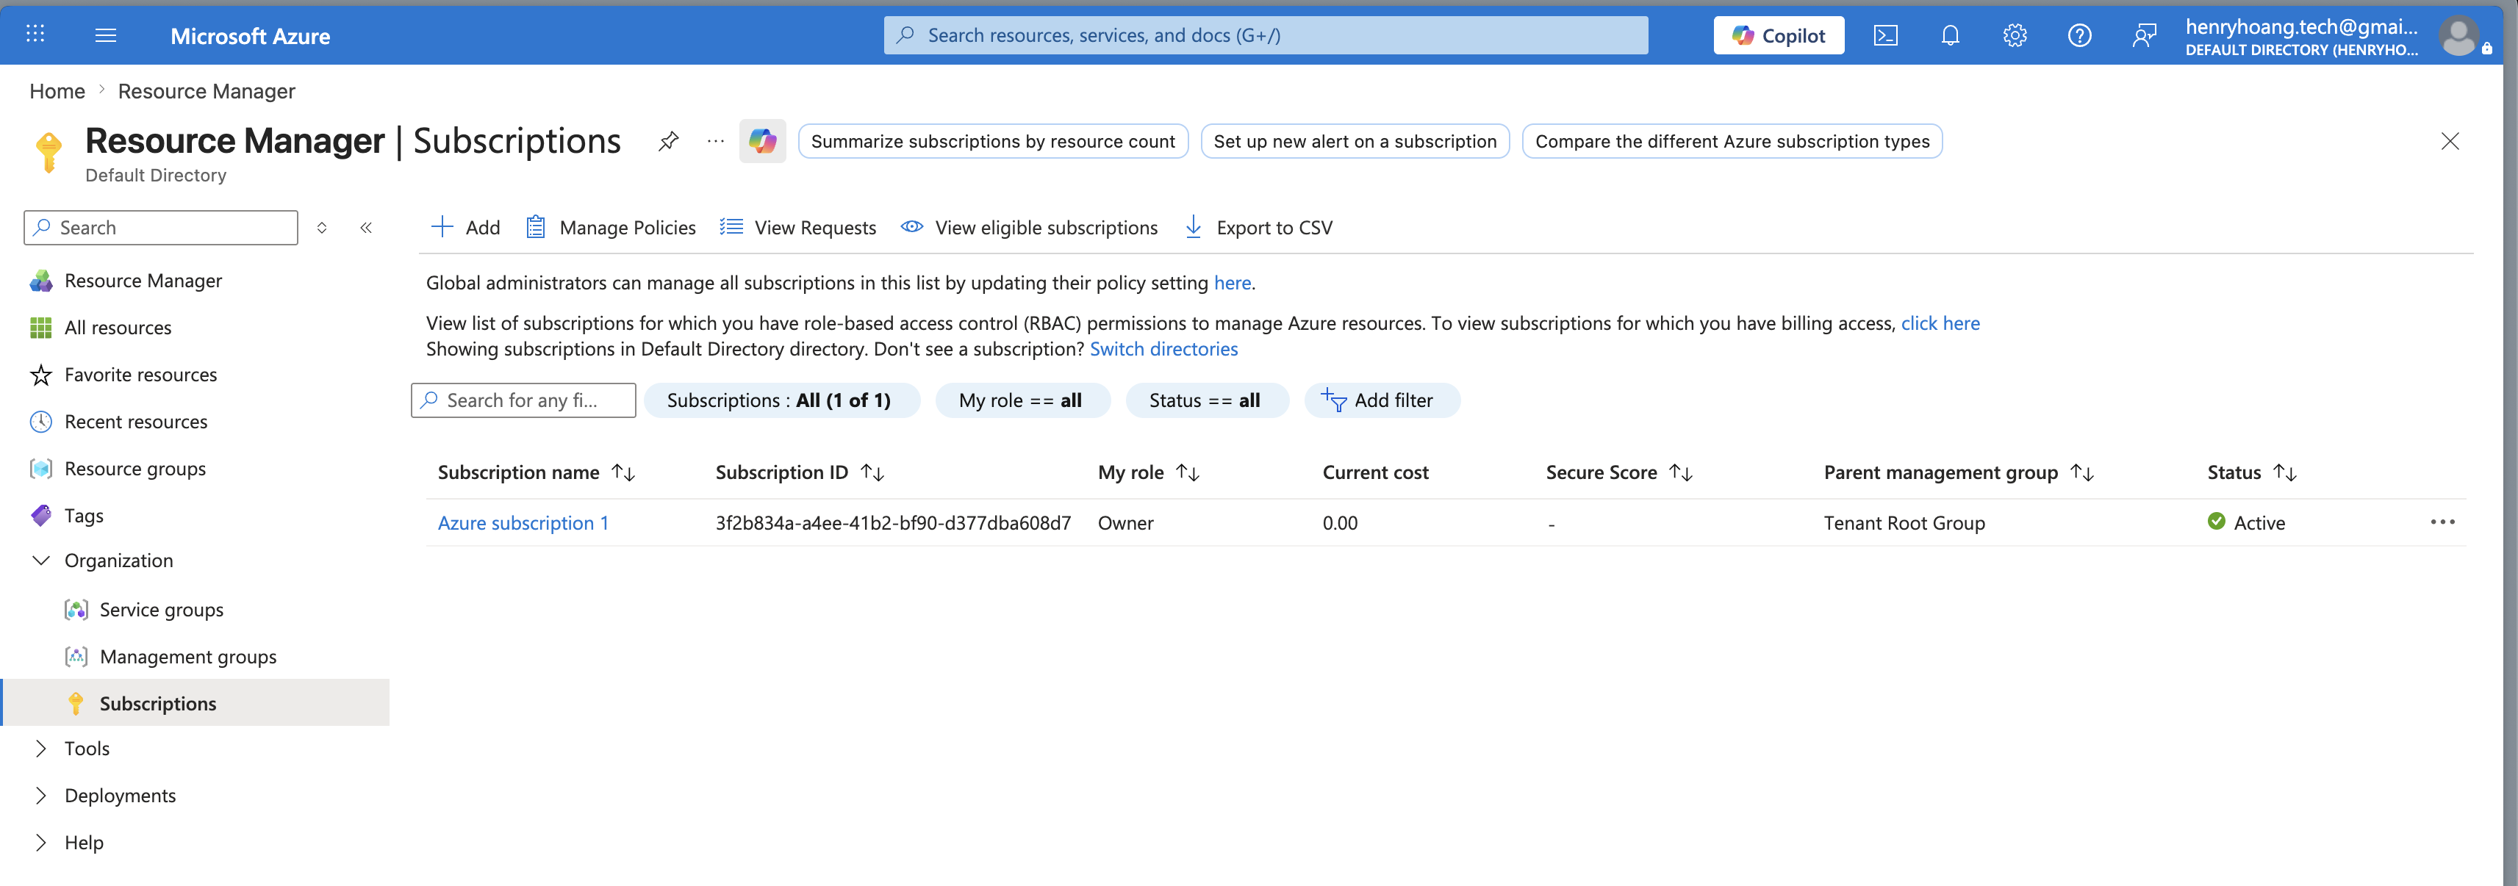Click the billing access 'click here' link
Image resolution: width=2518 pixels, height=886 pixels.
(1940, 323)
